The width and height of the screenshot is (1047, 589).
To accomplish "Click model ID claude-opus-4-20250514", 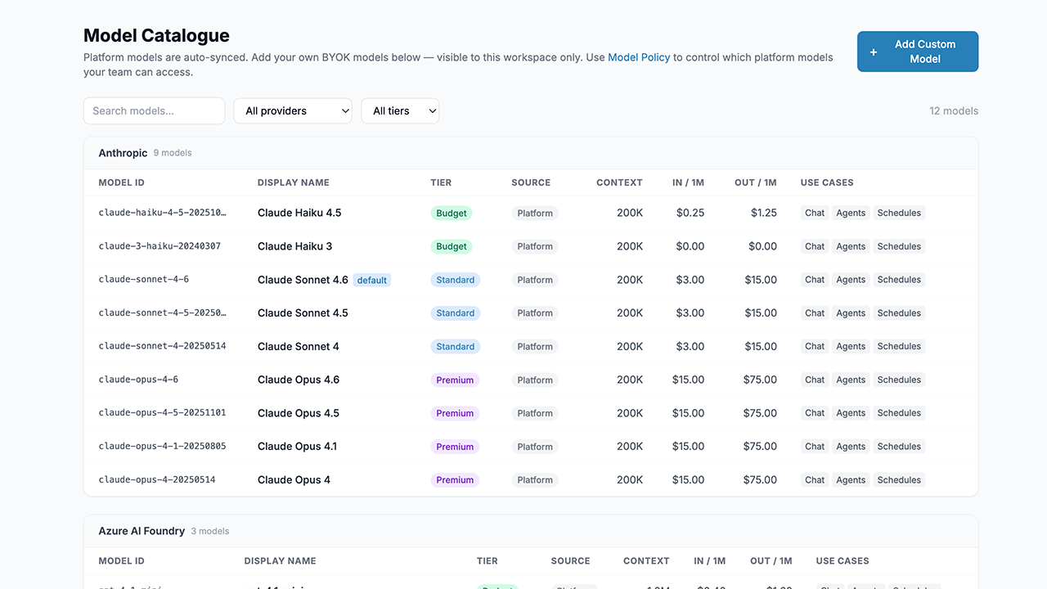I will [157, 480].
